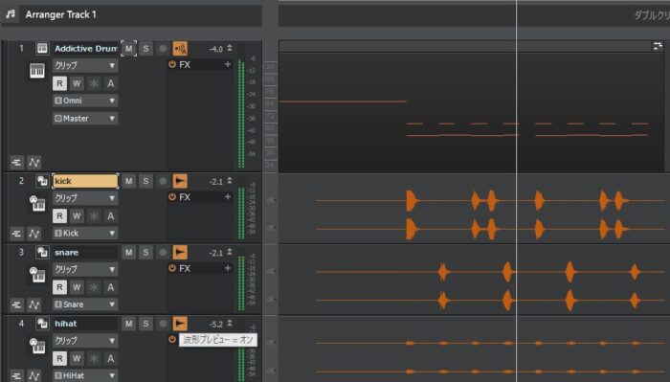Mute the hihat track
Screen dimensions: 670x382
click(128, 324)
